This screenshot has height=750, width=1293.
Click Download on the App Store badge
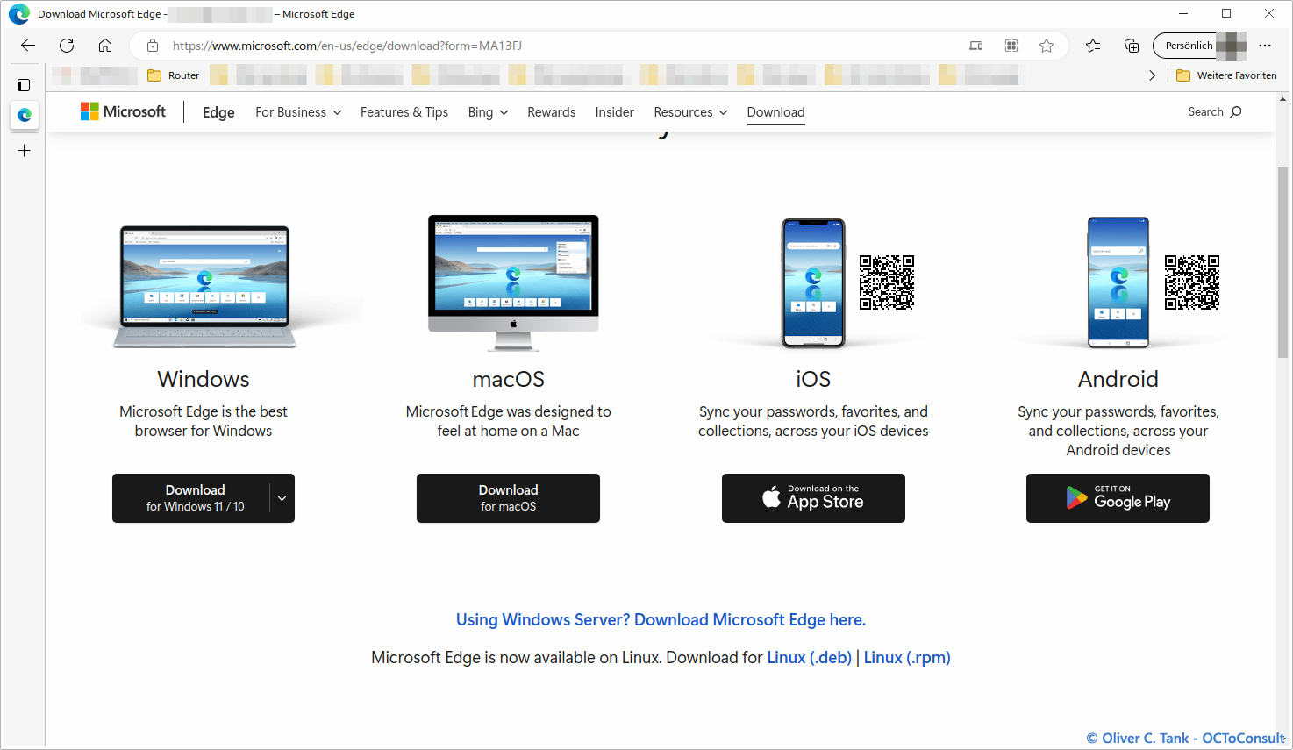pyautogui.click(x=813, y=498)
